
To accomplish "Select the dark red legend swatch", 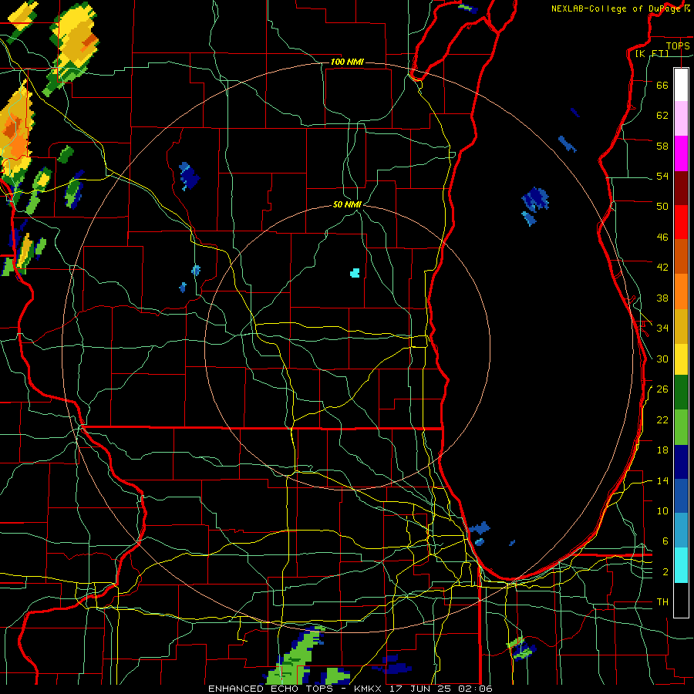I will pos(681,188).
